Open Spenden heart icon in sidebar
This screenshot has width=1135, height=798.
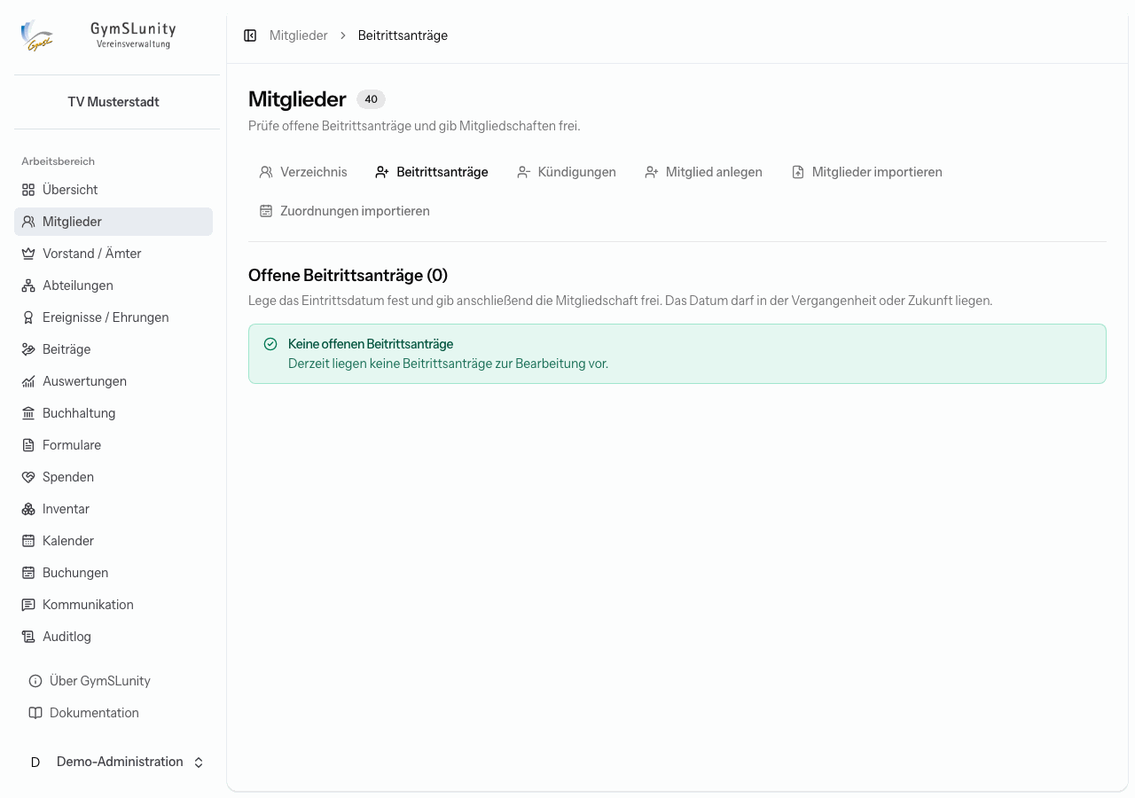coord(28,477)
